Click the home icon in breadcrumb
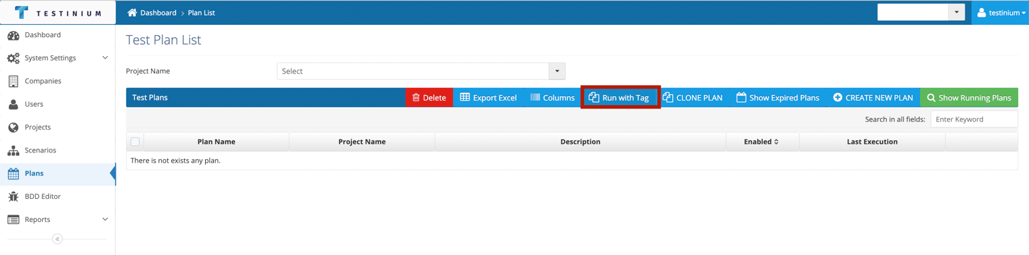 click(x=132, y=13)
